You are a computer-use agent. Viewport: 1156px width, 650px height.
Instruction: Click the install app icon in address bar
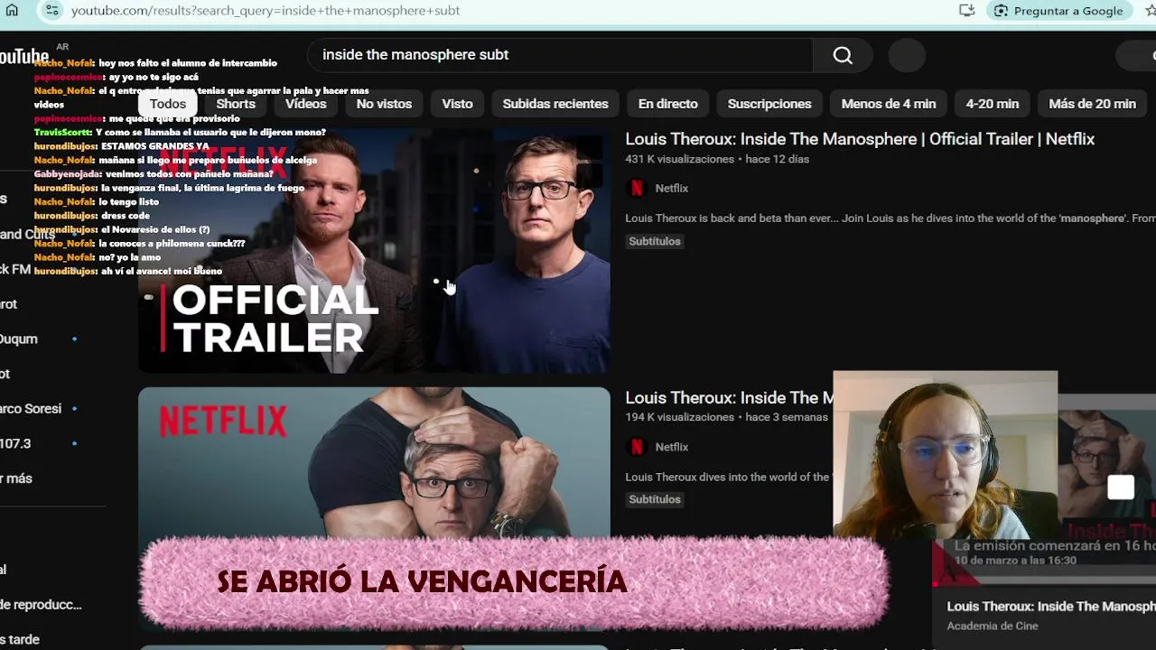tap(966, 10)
